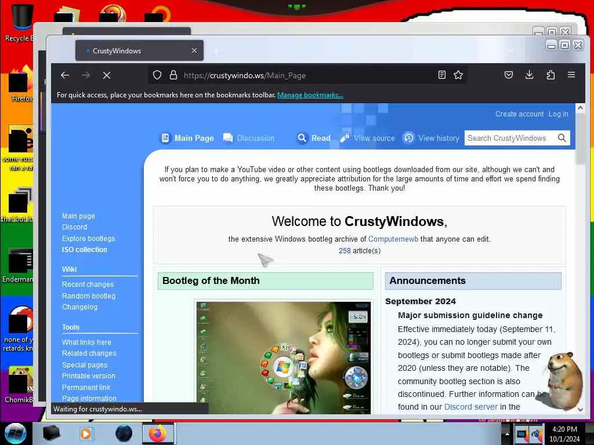Viewport: 594px width, 445px height.
Task: Open the Windows Start orb
Action: (x=15, y=433)
